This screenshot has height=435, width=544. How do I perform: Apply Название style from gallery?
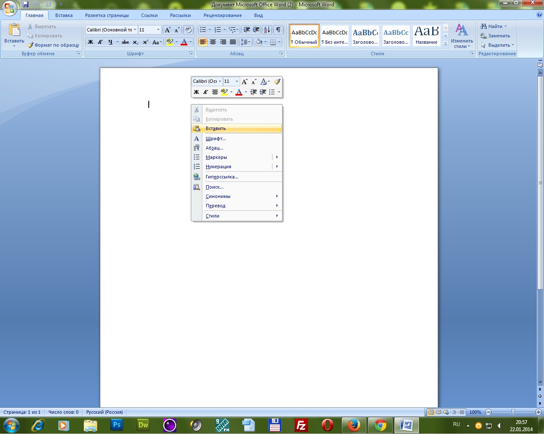coord(427,36)
